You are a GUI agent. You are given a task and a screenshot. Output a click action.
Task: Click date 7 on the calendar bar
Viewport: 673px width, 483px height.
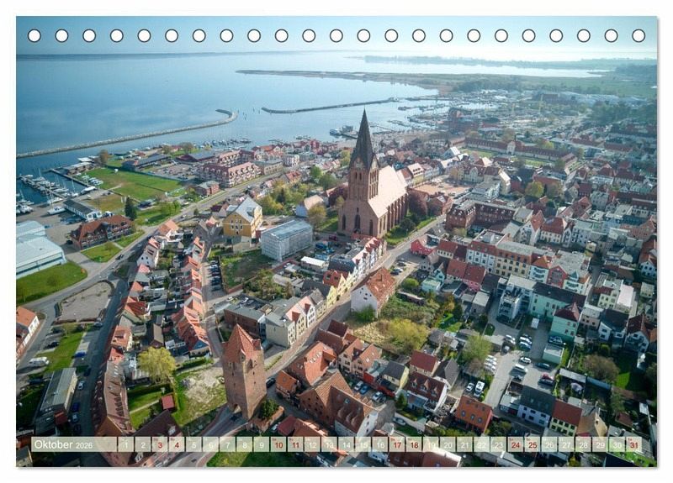tap(227, 444)
